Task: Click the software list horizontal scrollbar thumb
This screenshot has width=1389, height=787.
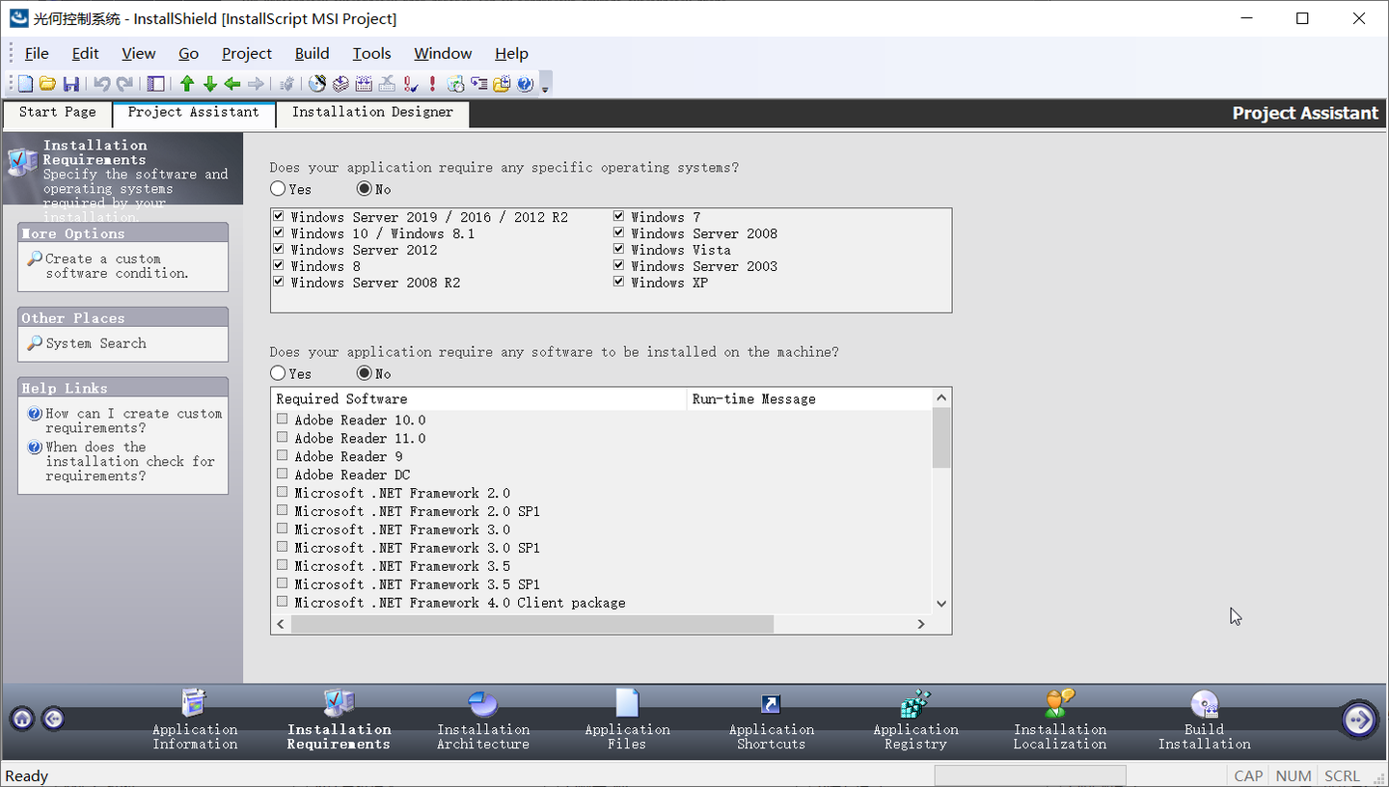Action: click(x=532, y=624)
